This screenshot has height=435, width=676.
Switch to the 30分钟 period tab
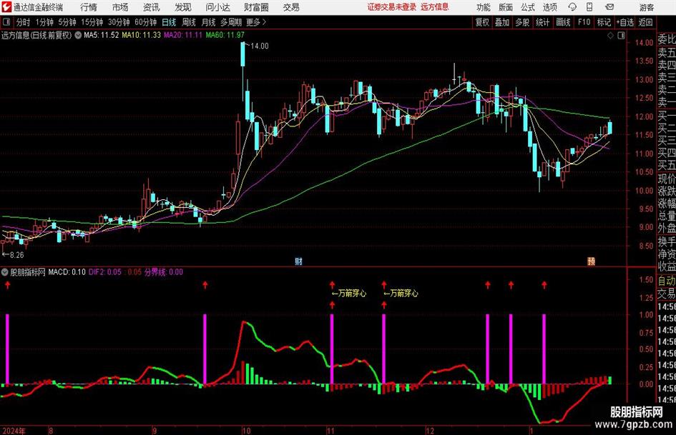(x=119, y=22)
